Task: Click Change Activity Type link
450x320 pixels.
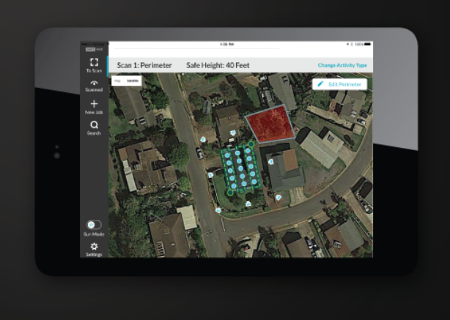Action: click(342, 65)
